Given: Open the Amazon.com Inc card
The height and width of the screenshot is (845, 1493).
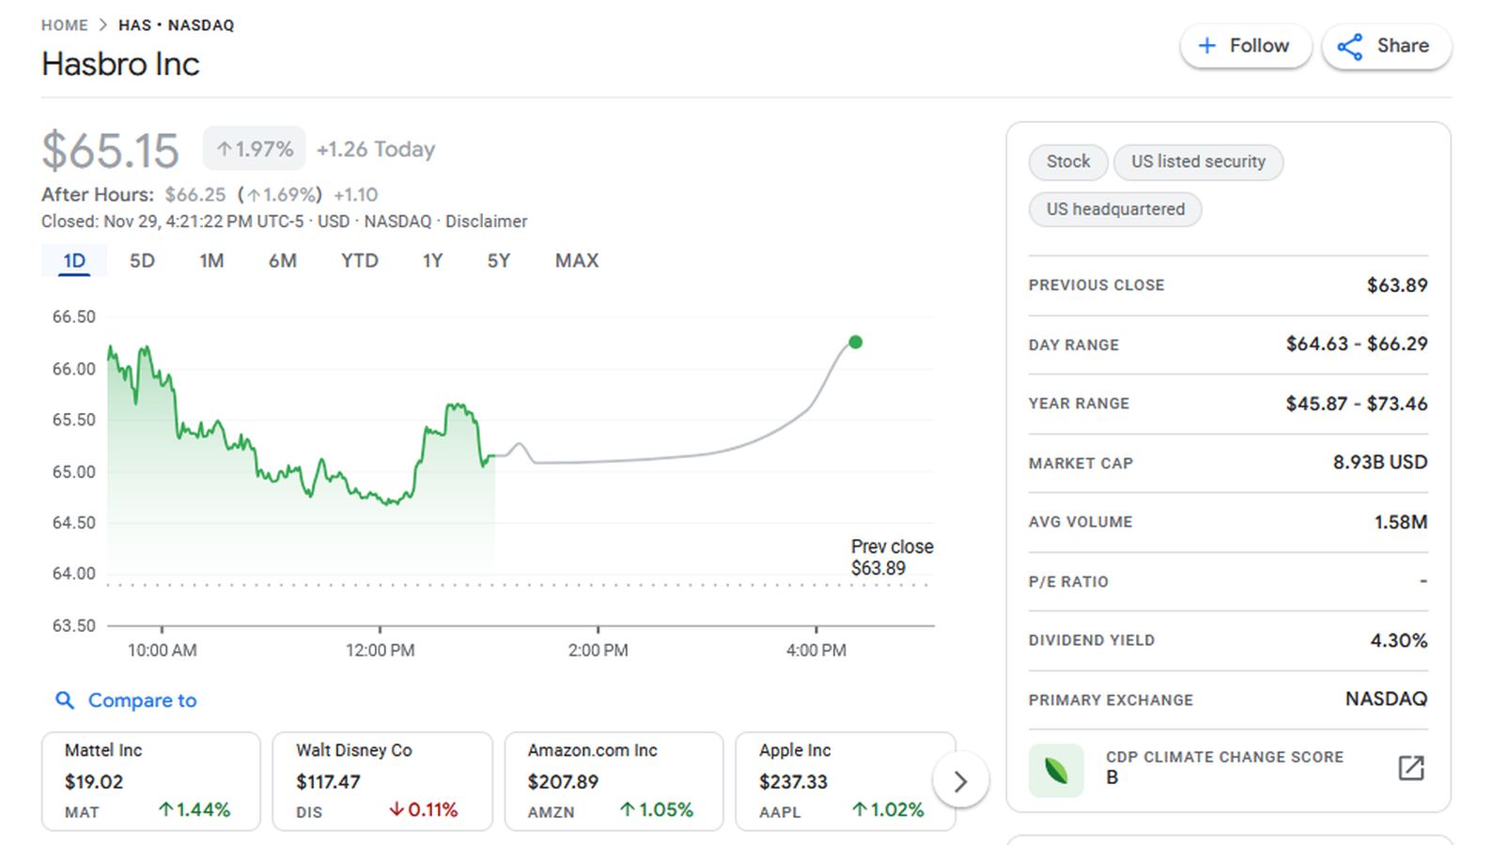Looking at the screenshot, I should (x=614, y=781).
